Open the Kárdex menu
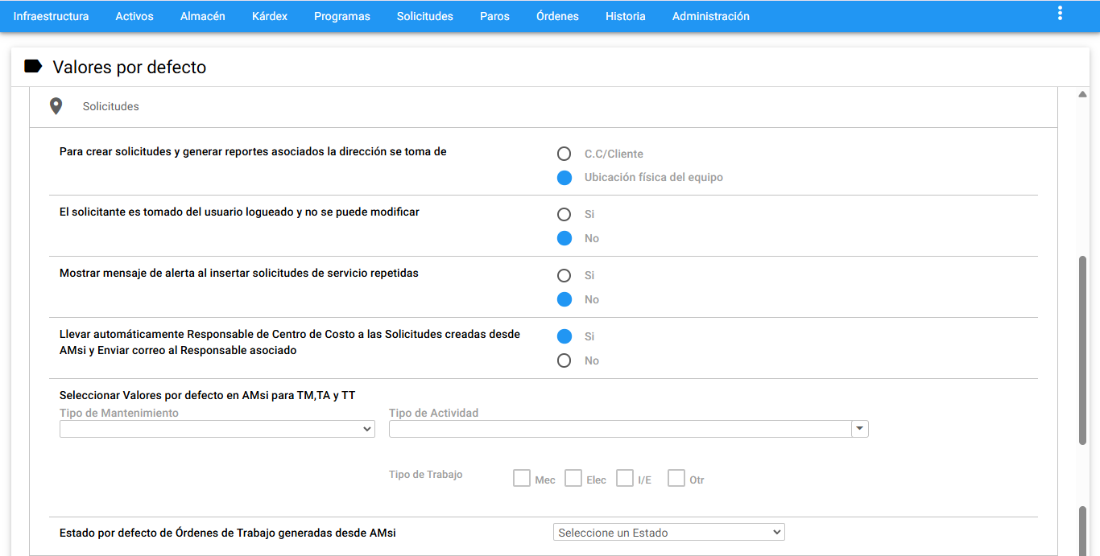The width and height of the screenshot is (1100, 556). [270, 16]
